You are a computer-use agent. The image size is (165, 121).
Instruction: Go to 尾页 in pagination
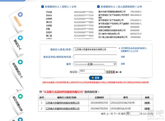point(123,114)
